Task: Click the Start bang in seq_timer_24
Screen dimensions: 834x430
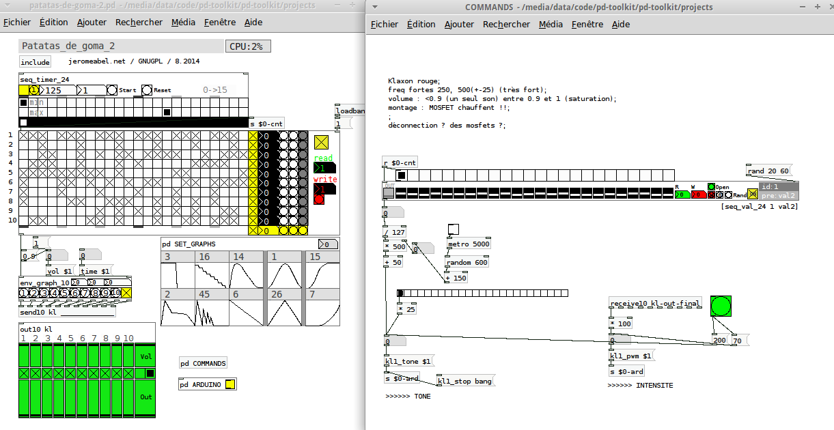Action: point(112,90)
